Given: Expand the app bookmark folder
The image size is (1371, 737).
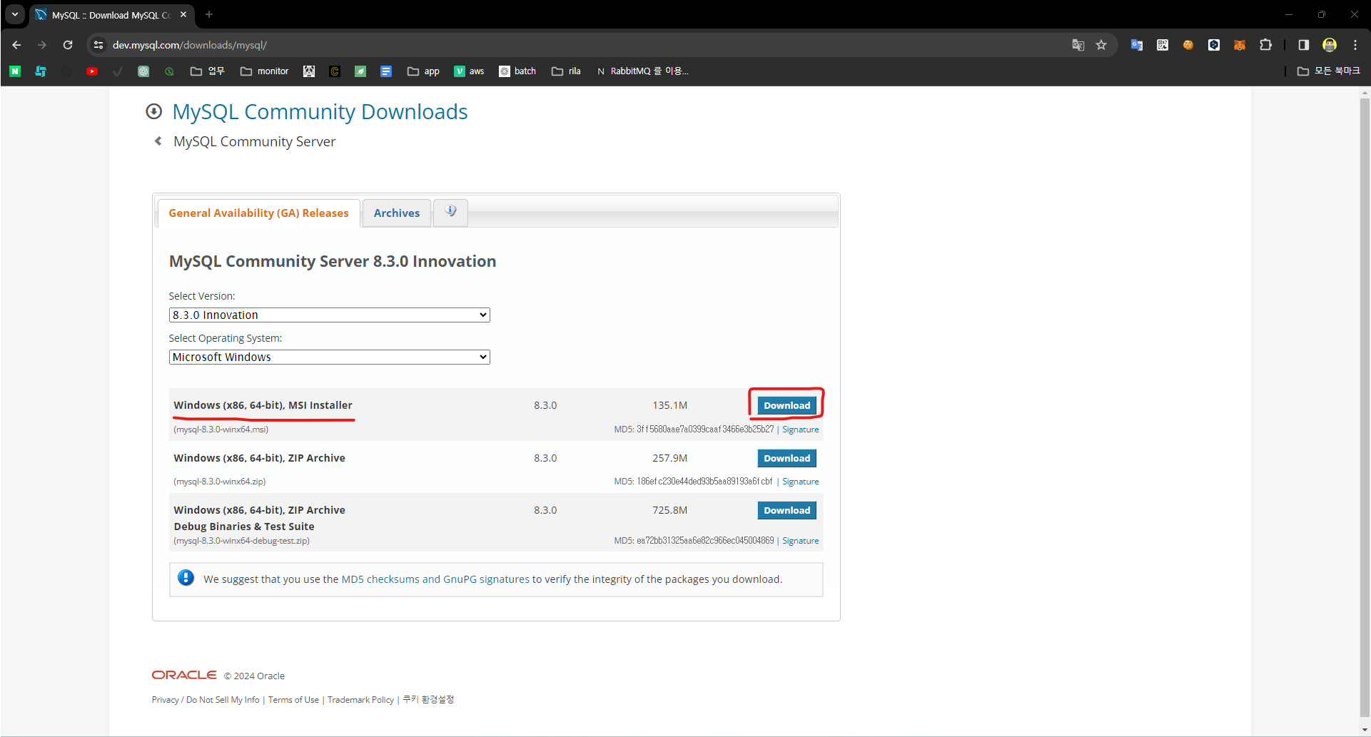Looking at the screenshot, I should (423, 71).
